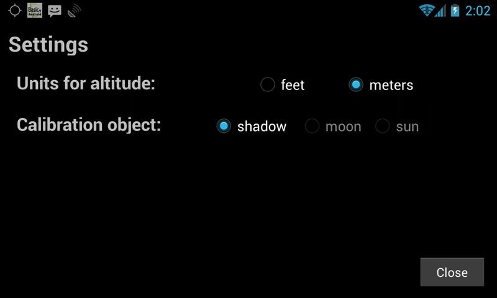
Task: Tap the "Units for altitude:" label
Action: (x=86, y=83)
